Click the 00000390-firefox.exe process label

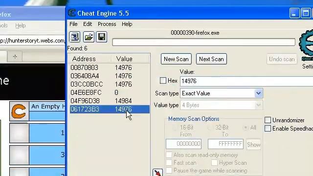pos(195,33)
